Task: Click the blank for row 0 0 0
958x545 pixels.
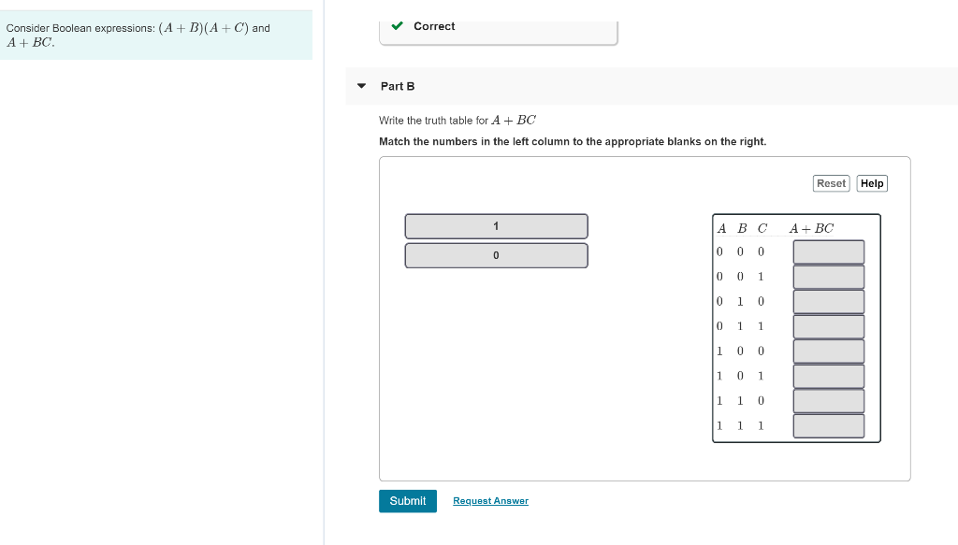Action: 828,251
